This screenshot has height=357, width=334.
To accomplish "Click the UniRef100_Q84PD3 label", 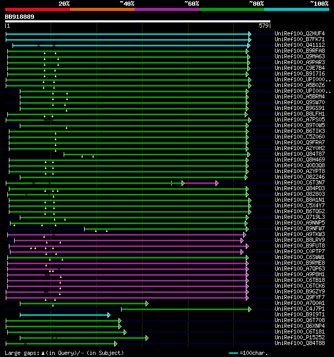I will (x=300, y=188).
